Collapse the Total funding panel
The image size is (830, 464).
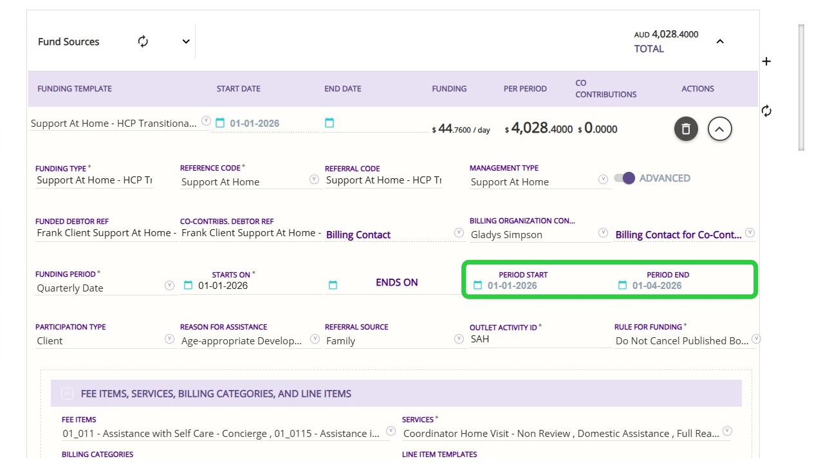click(x=720, y=42)
